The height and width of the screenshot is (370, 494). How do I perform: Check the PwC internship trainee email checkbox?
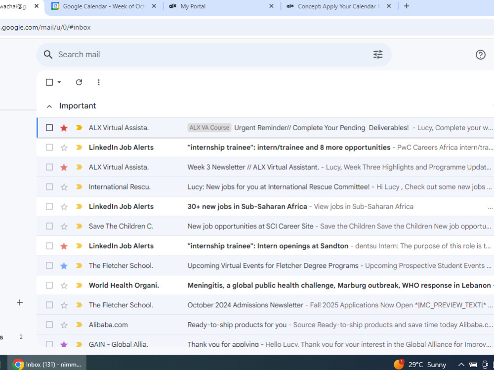click(49, 148)
